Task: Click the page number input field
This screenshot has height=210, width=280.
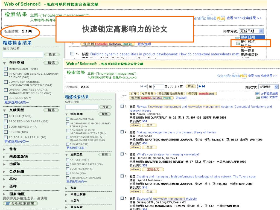Action: (158, 87)
